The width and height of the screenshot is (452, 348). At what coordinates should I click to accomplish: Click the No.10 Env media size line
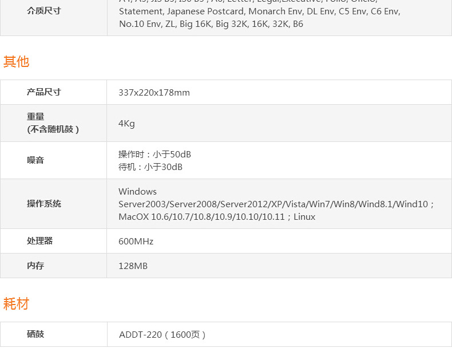point(211,24)
